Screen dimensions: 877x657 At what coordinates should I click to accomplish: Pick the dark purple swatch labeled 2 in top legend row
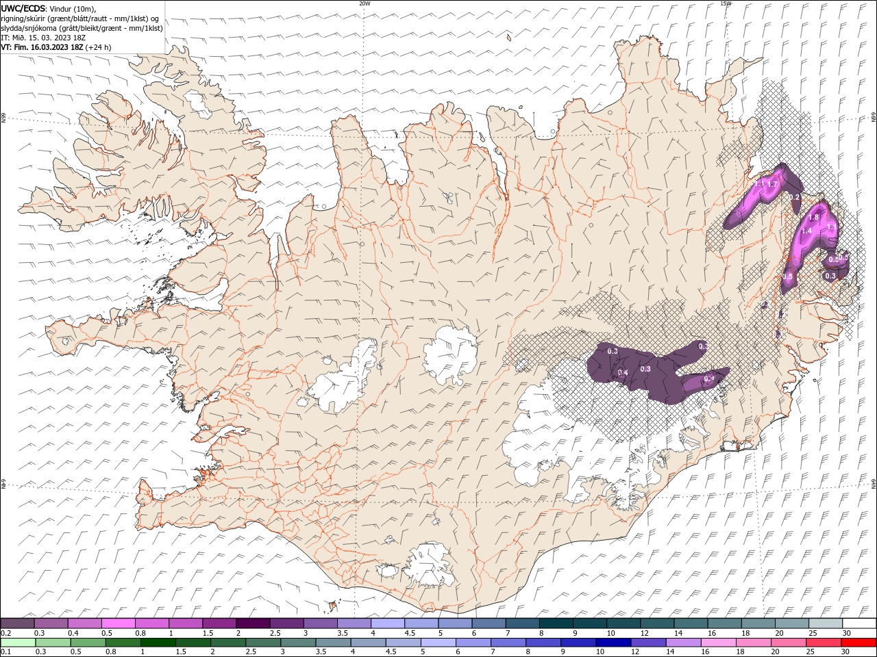point(252,623)
